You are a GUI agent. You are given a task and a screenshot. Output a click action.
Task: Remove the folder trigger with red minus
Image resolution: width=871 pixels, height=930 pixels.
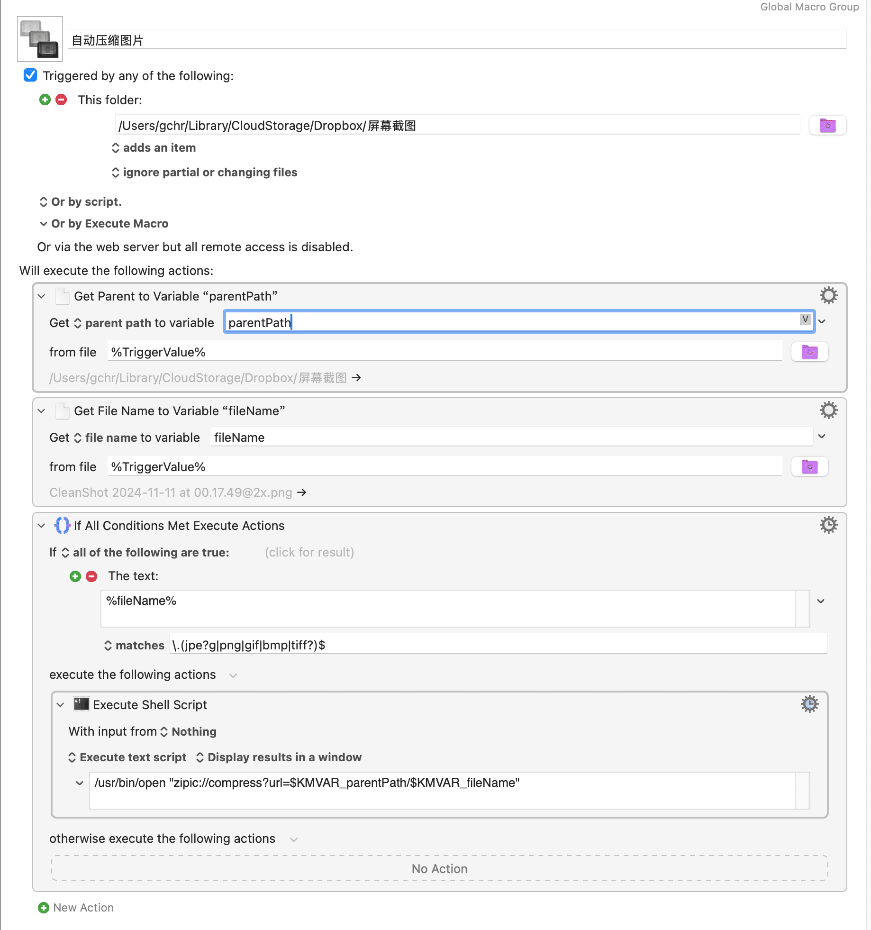[x=61, y=100]
